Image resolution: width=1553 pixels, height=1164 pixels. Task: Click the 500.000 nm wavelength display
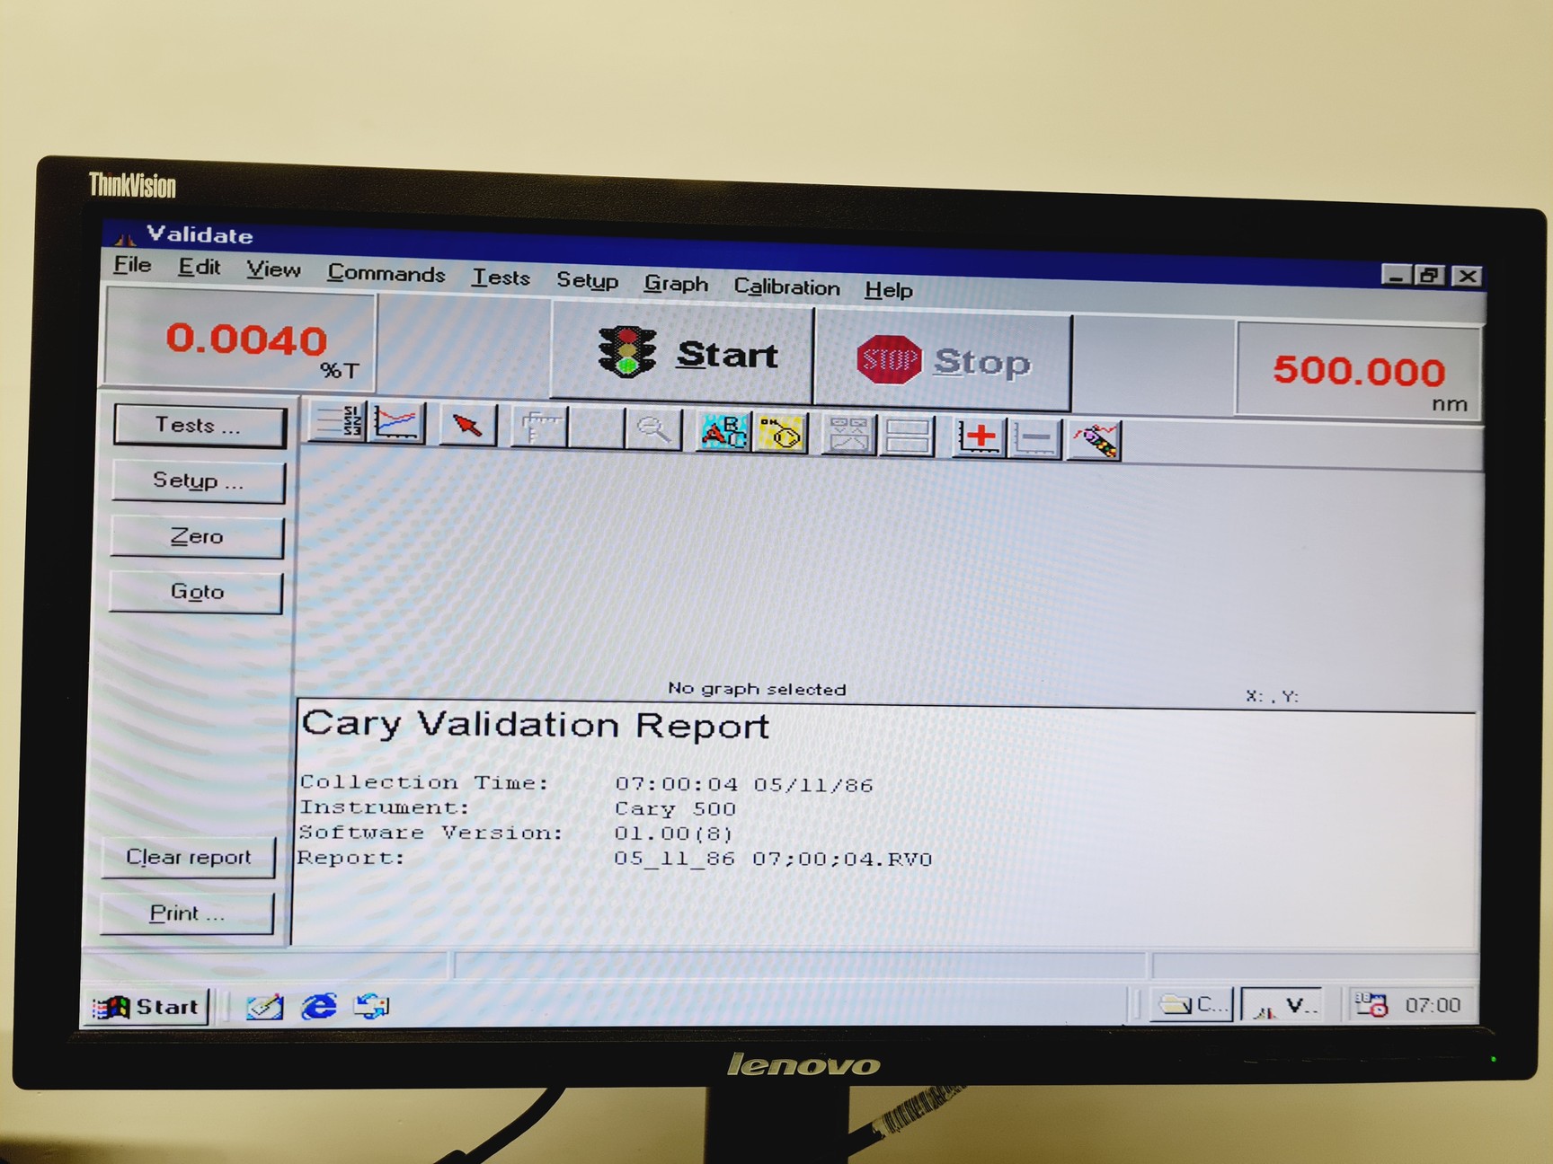(x=1358, y=371)
